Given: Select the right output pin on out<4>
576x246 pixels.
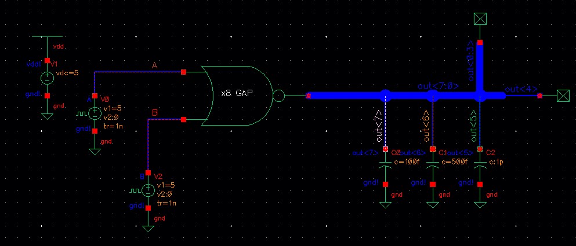Looking at the screenshot, I should 563,96.
